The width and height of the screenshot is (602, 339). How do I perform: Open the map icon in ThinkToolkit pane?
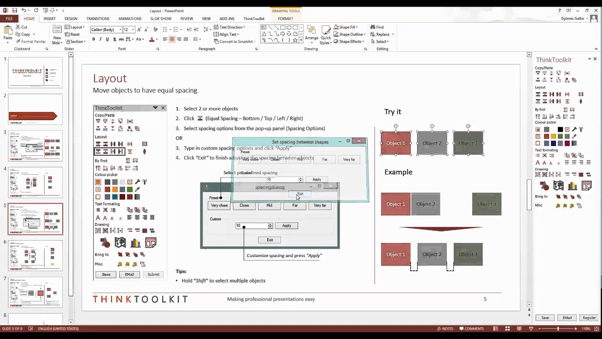pos(558,186)
